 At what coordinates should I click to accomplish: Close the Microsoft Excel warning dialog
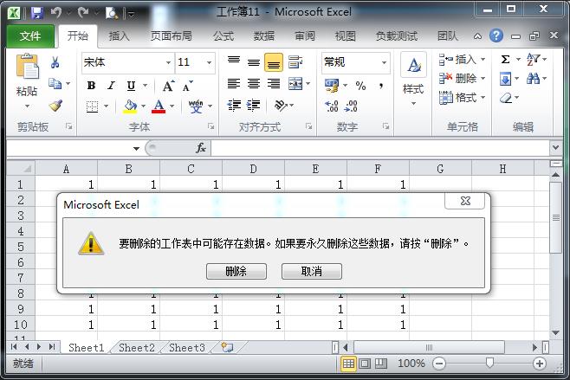[465, 201]
